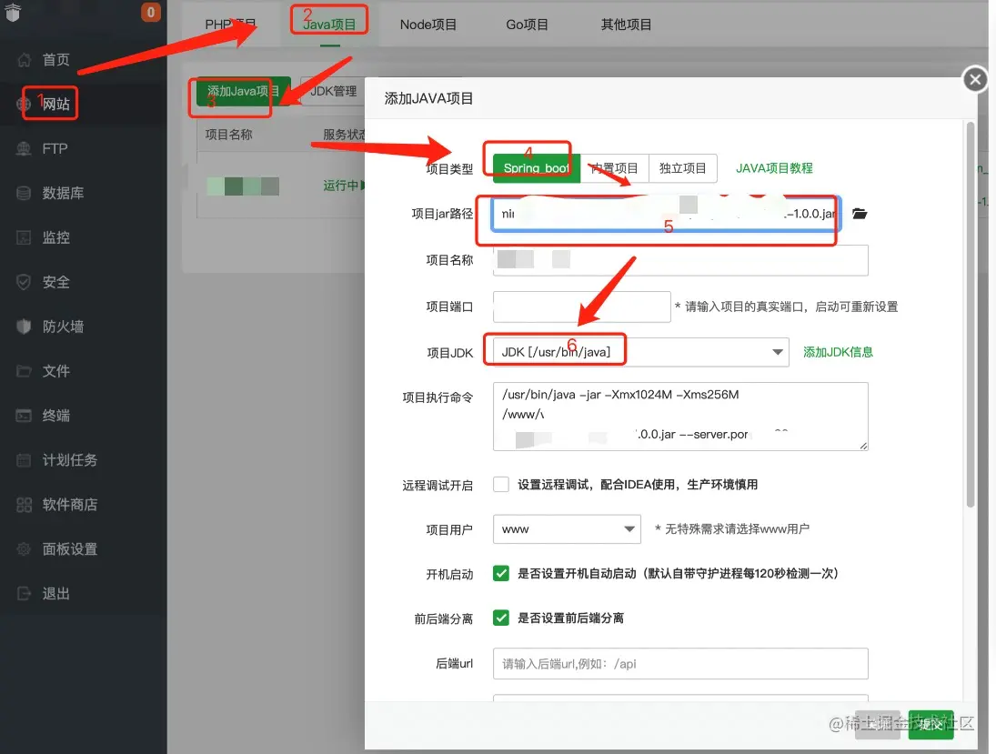The width and height of the screenshot is (996, 754).
Task: Click the folder icon beside 文件
Action: point(25,371)
